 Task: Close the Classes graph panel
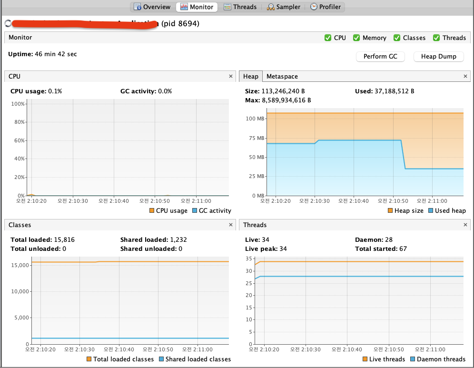(x=231, y=225)
